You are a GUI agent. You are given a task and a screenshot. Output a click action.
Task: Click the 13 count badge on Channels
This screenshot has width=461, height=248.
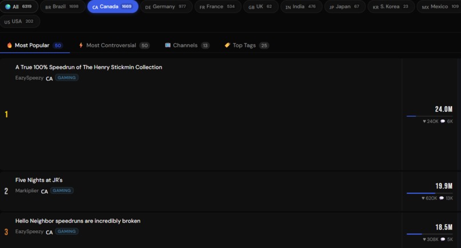coord(205,46)
